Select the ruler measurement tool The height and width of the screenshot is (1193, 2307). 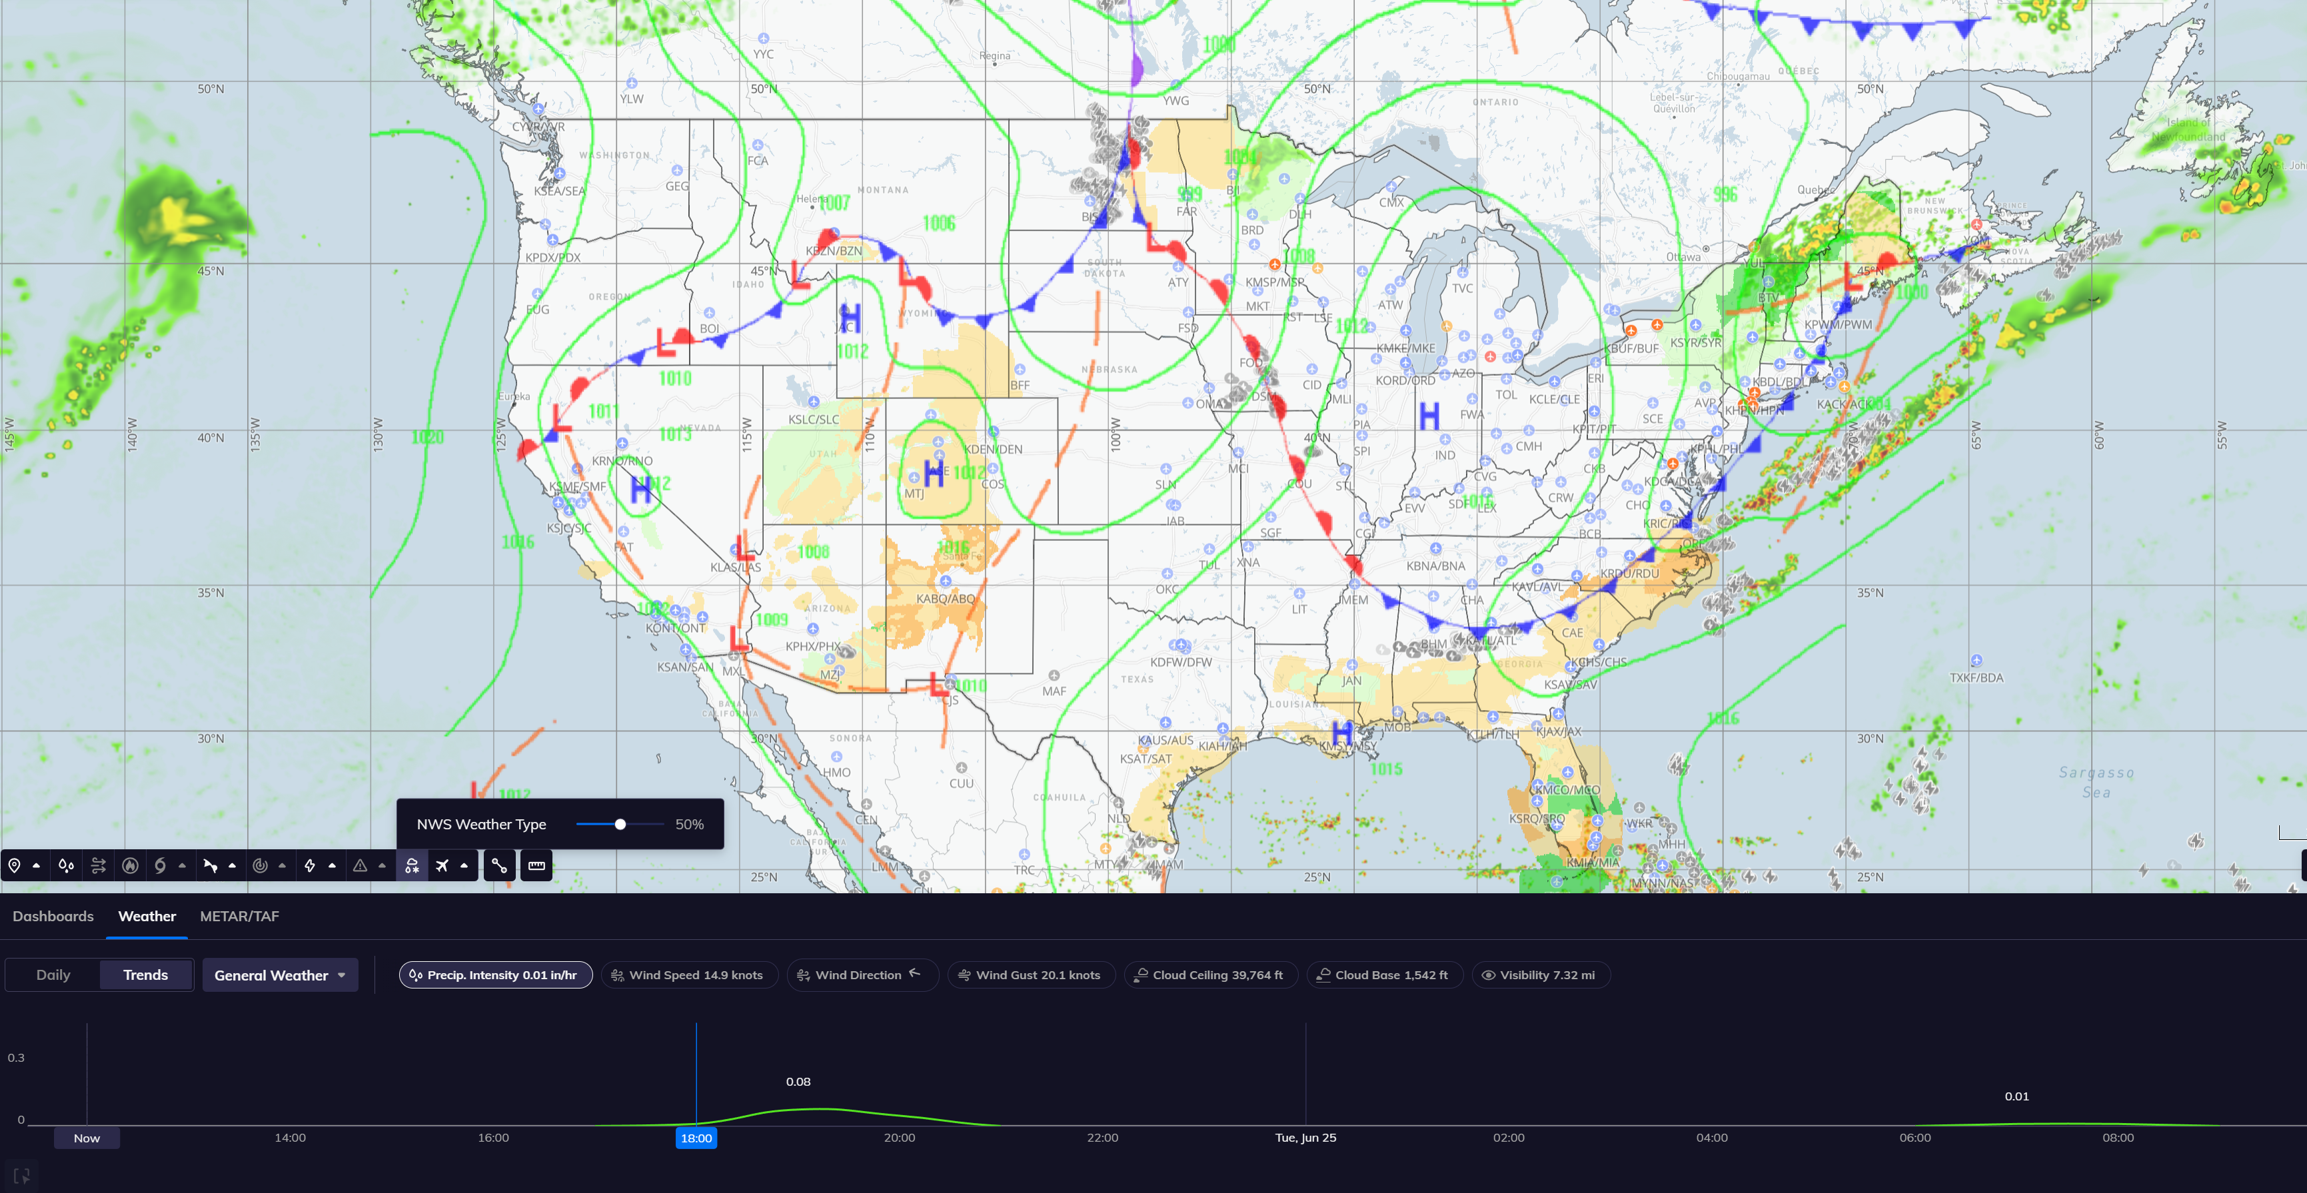click(536, 865)
